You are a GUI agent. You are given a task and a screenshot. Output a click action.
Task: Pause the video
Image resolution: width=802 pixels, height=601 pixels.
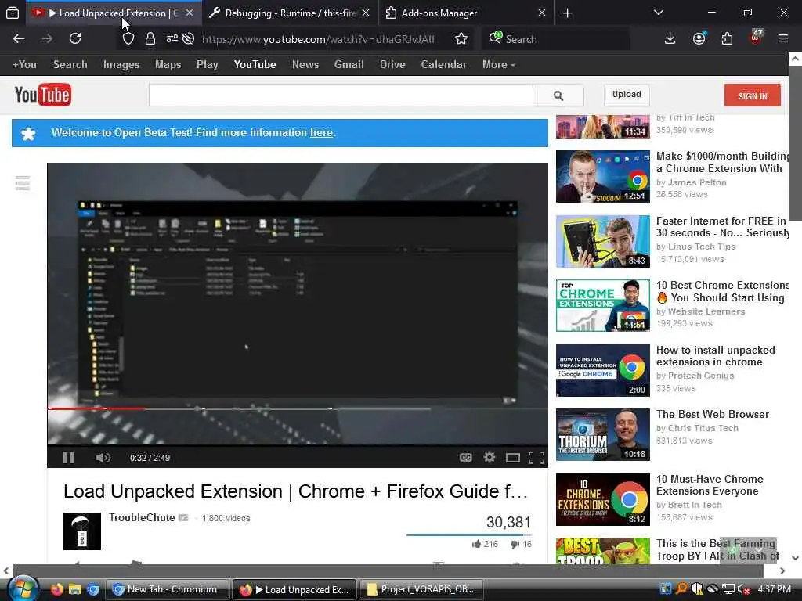[x=68, y=457]
